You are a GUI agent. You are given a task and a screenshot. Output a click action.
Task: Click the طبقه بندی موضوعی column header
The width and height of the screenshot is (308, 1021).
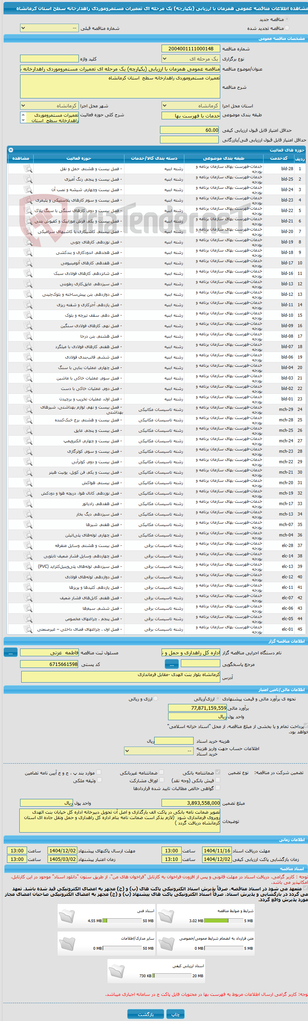(x=224, y=158)
